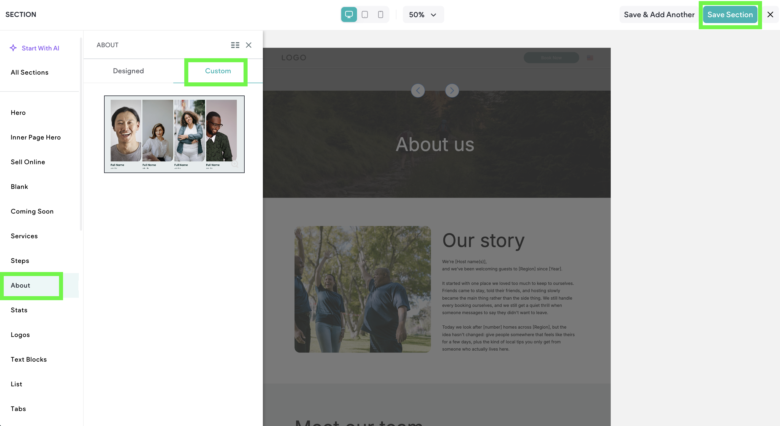Viewport: 780px width, 426px height.
Task: Click the Our story group photo
Action: click(x=362, y=289)
